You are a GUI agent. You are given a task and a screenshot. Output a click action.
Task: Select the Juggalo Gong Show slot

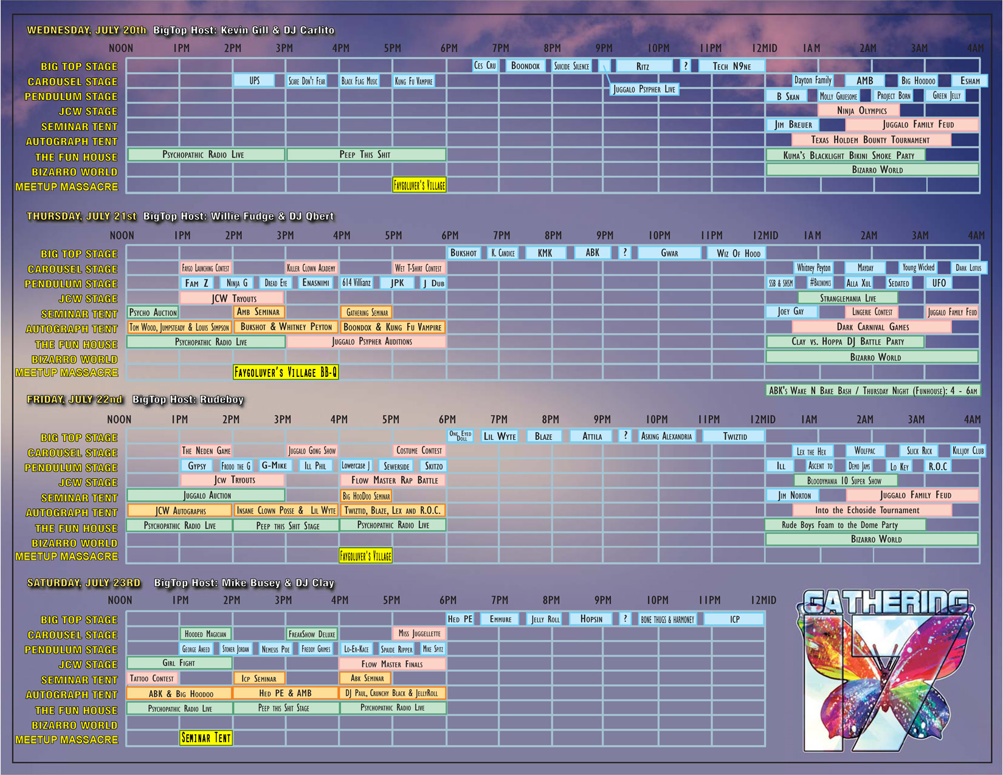click(x=312, y=450)
